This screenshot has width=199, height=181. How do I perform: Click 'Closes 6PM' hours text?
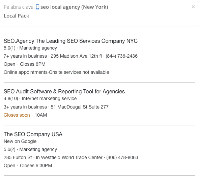33,64
